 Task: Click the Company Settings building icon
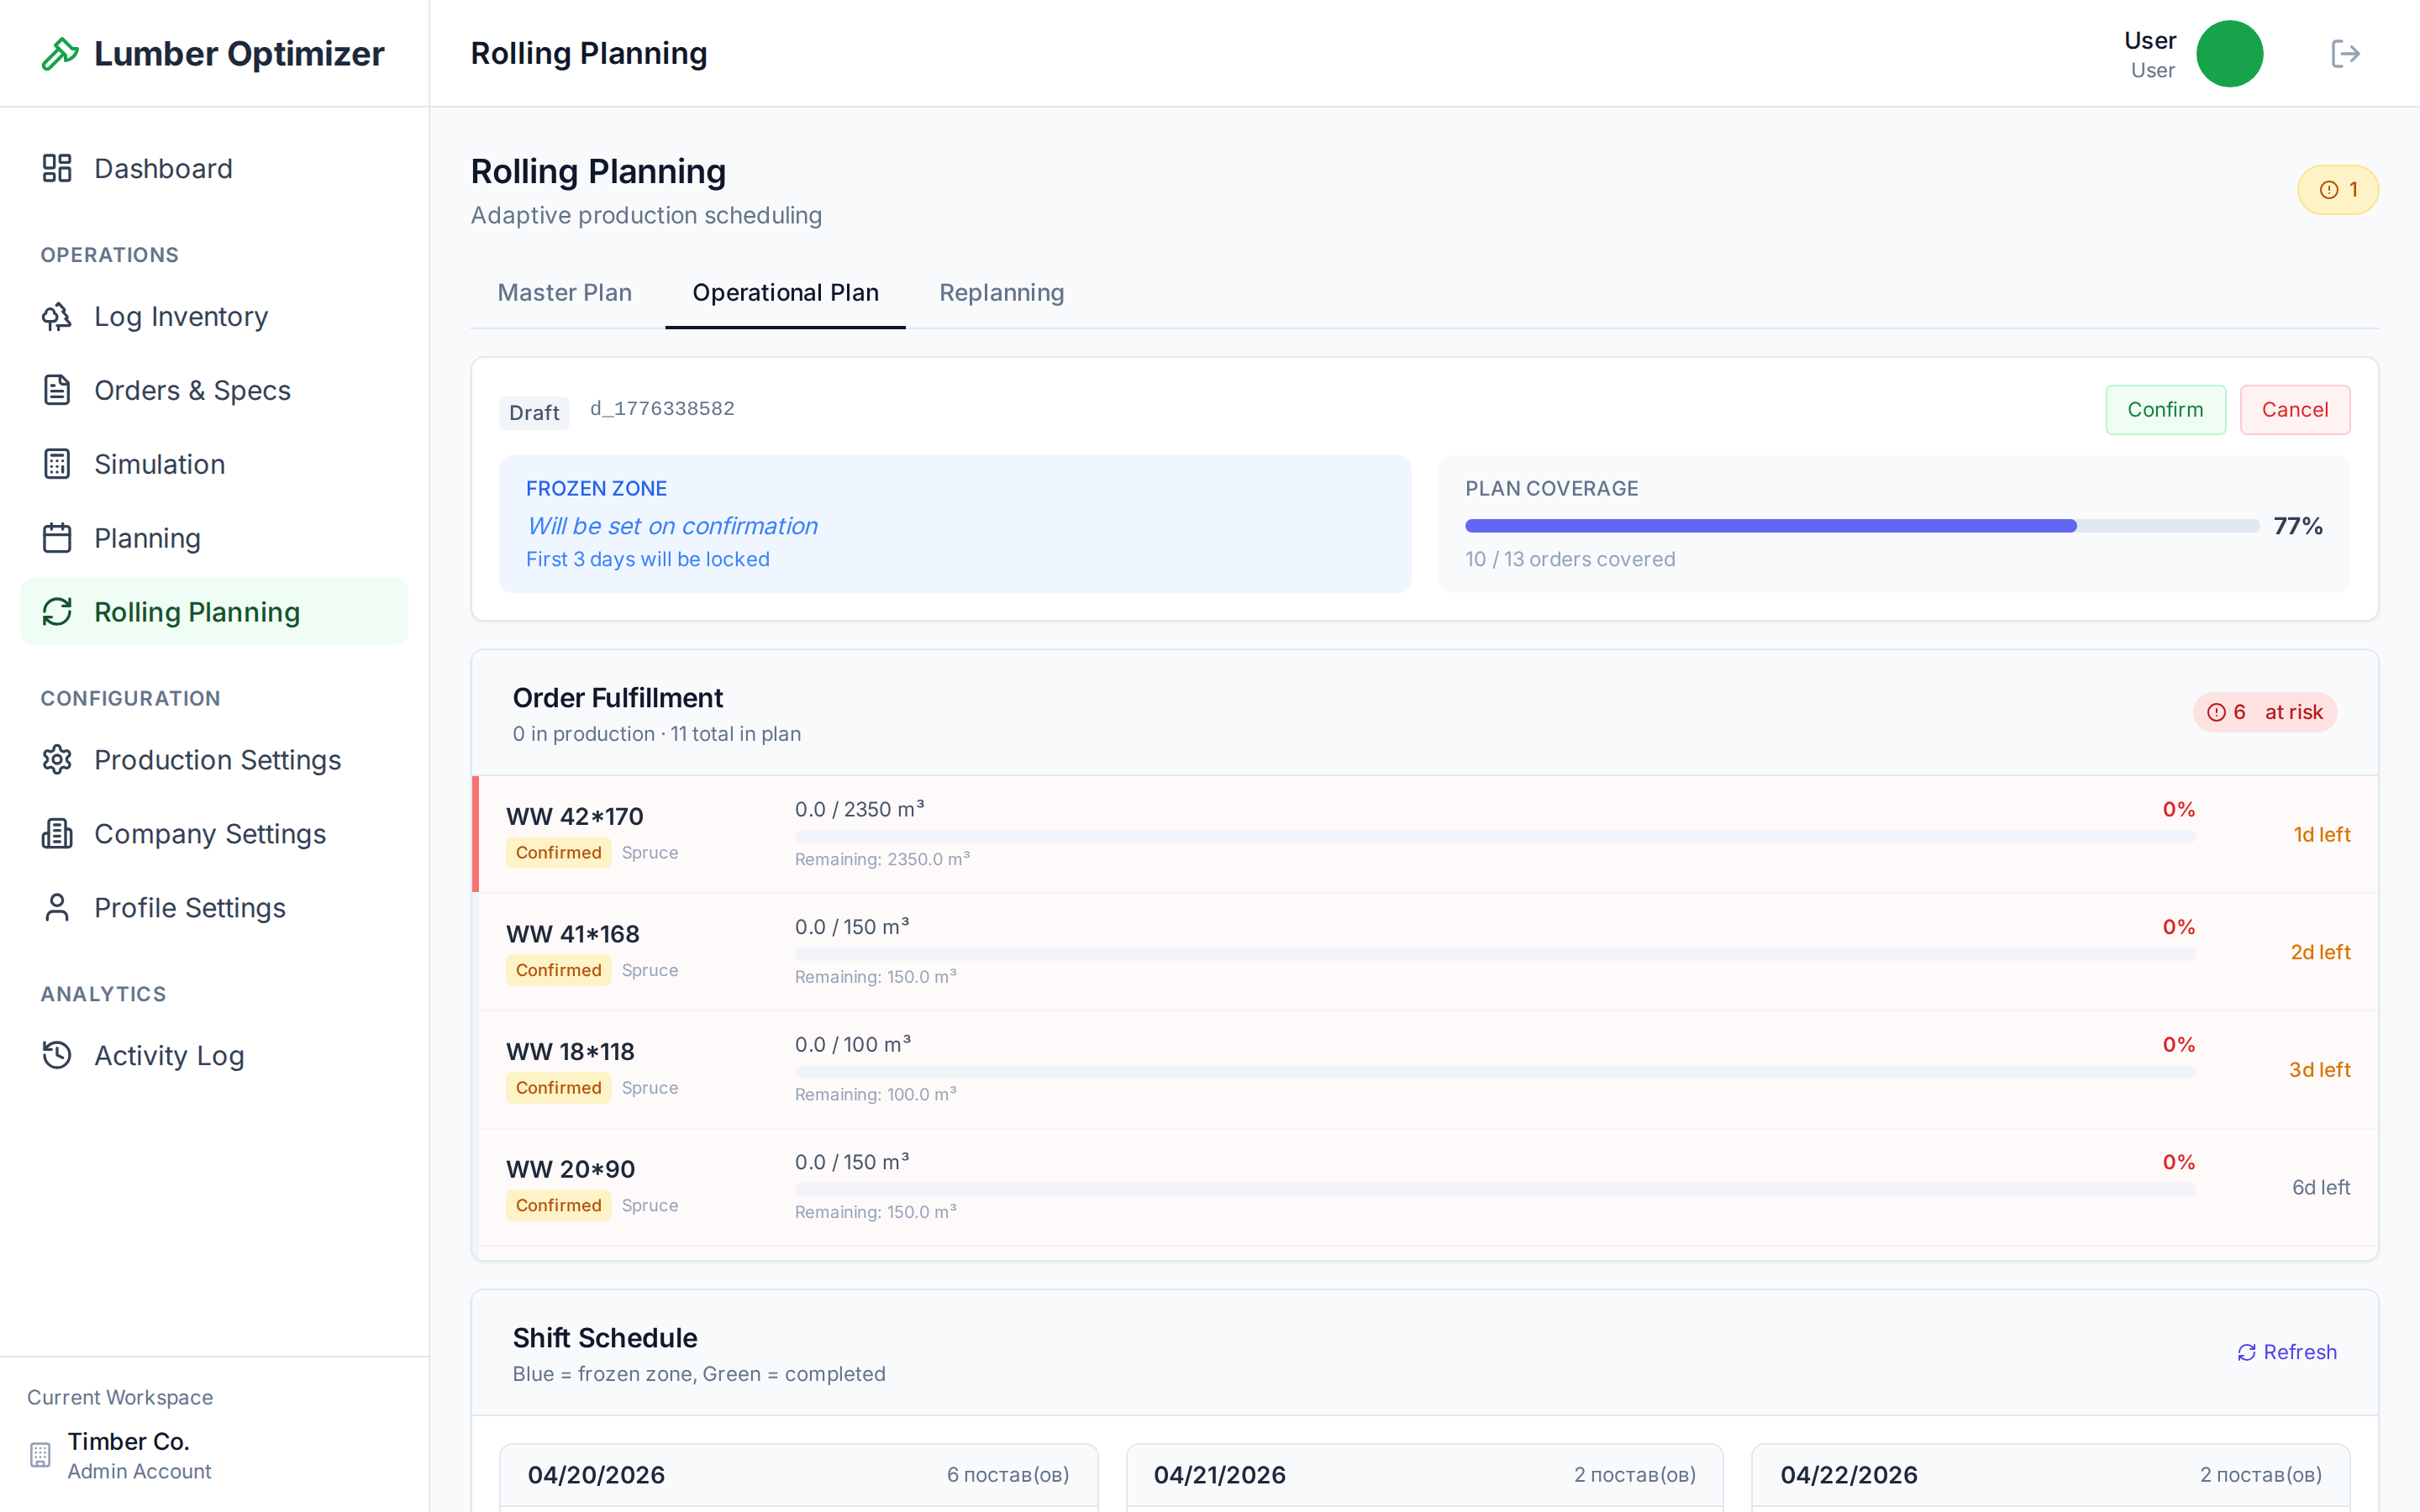[x=57, y=834]
